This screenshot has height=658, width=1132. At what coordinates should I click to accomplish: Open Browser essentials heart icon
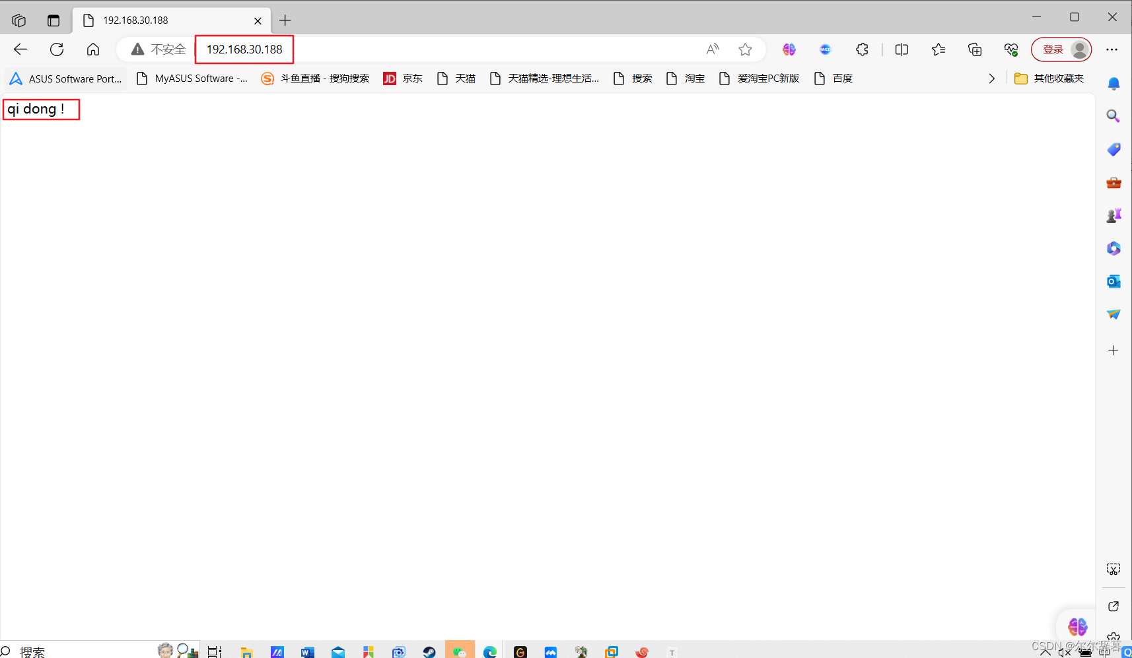pos(1011,49)
